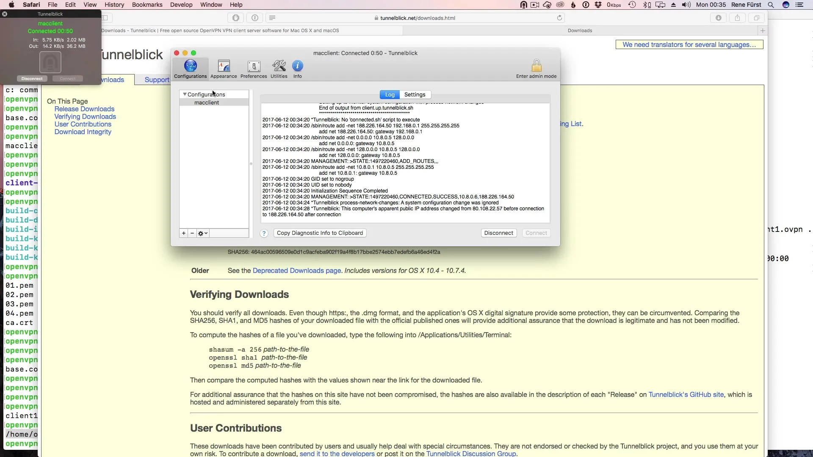Open Tunnelblick's GitHub site link
The width and height of the screenshot is (813, 457).
tap(686, 395)
